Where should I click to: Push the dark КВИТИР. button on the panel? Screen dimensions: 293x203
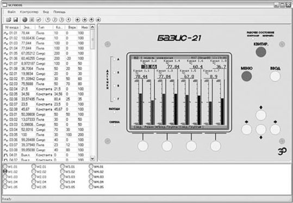(261, 52)
